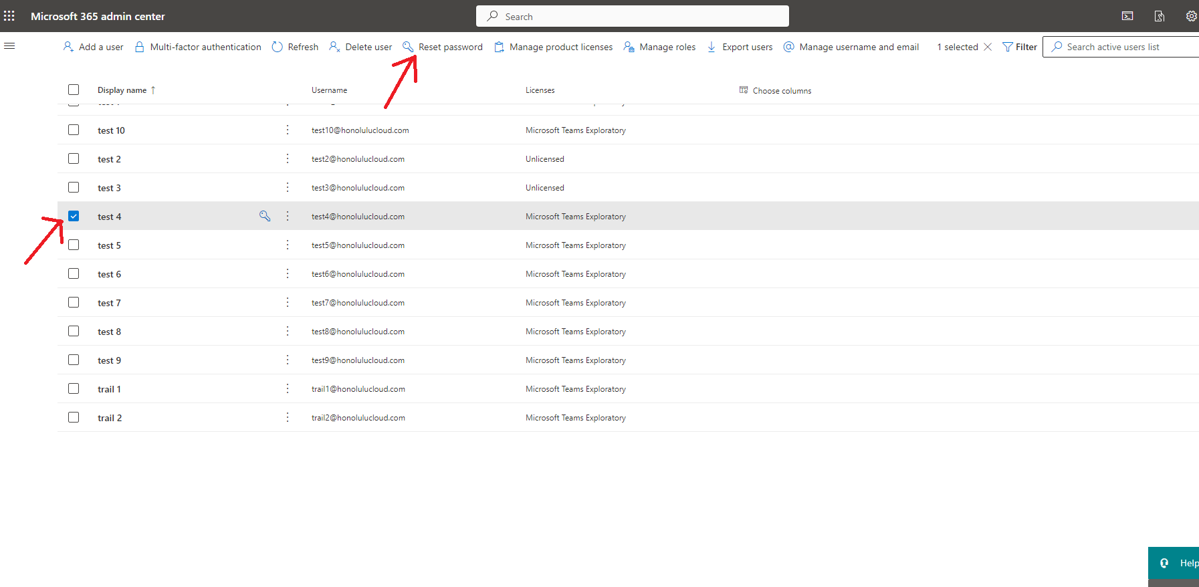Select Manage product licenses command
The width and height of the screenshot is (1199, 587).
click(554, 47)
